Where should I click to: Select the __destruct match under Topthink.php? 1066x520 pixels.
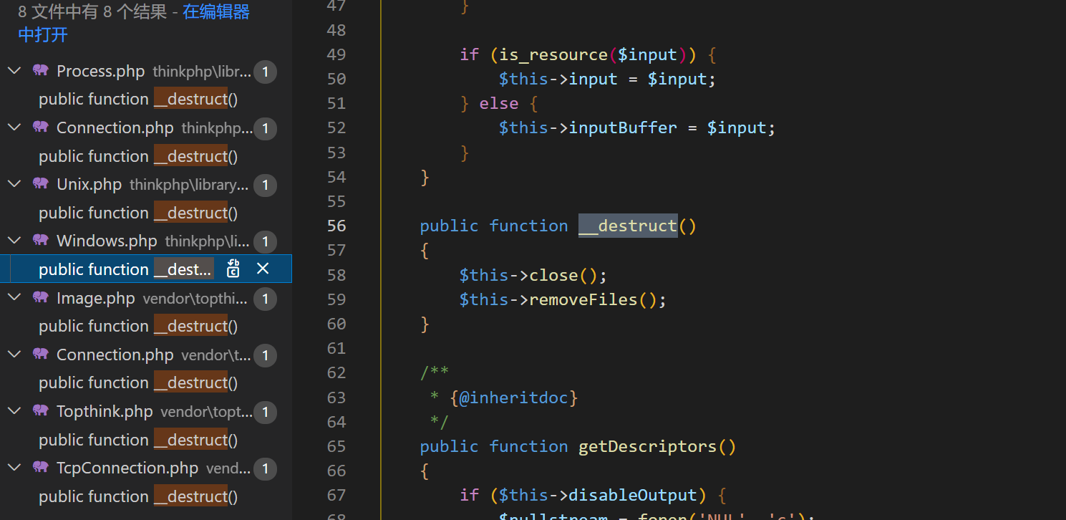tap(137, 440)
